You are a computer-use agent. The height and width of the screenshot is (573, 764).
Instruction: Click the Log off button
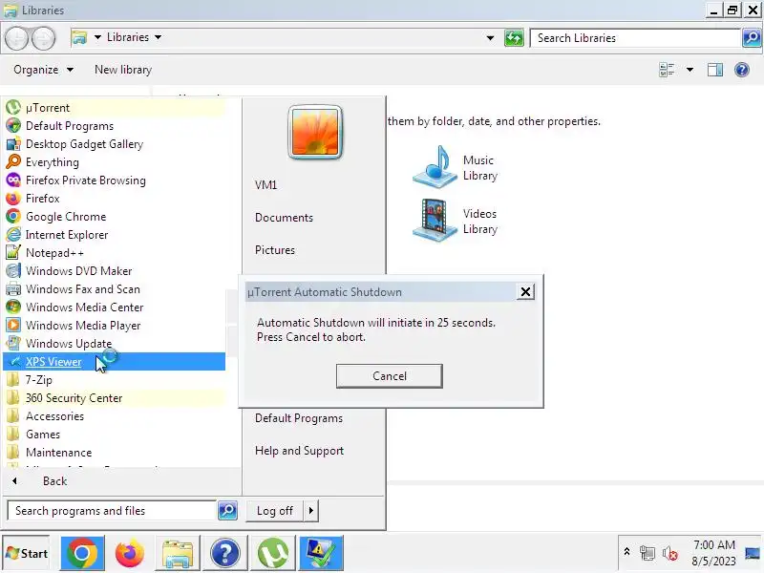coord(275,511)
